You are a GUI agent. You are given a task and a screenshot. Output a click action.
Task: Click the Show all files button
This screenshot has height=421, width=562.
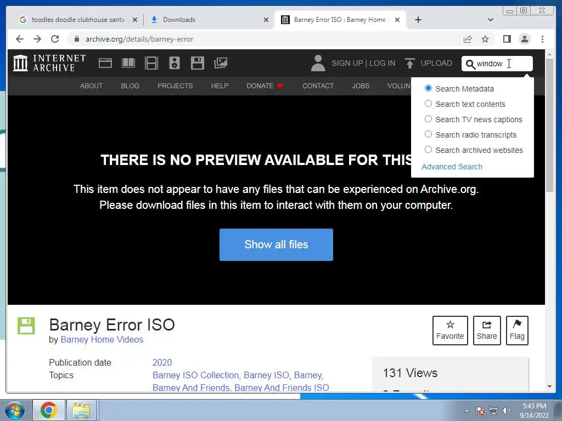276,244
